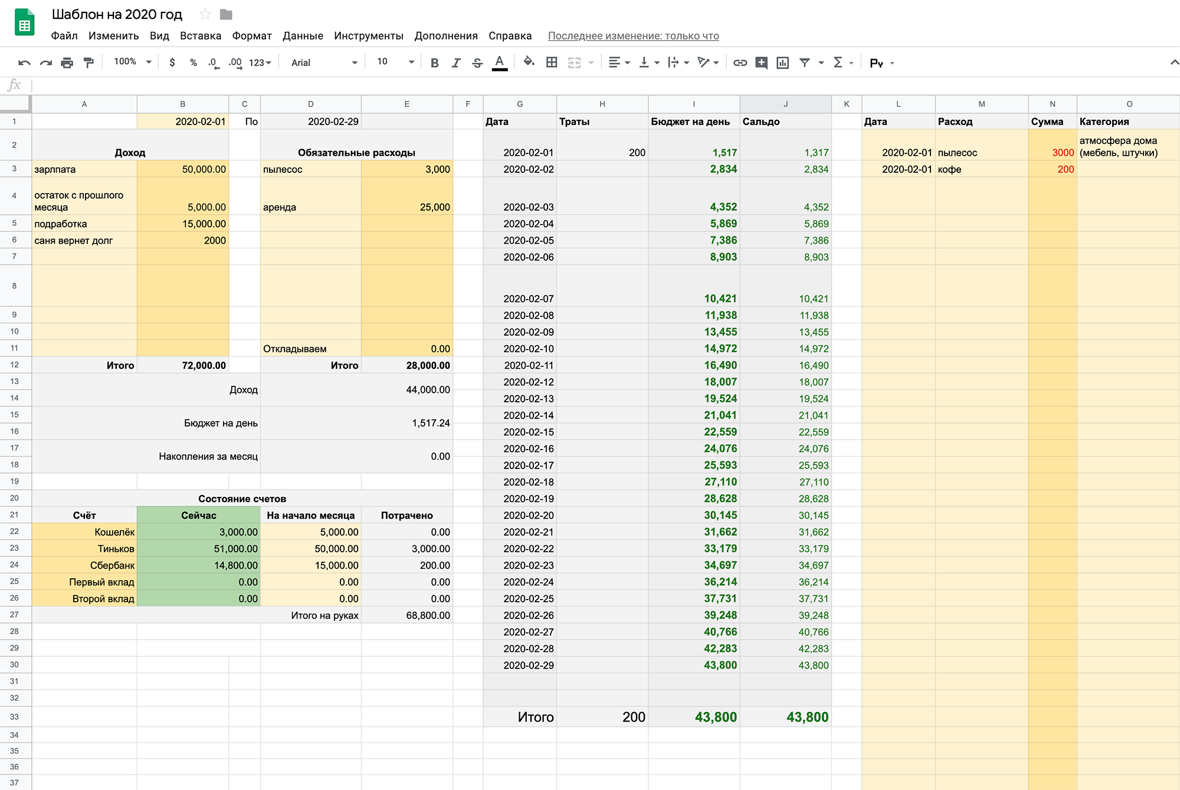
Task: Open the Изменить menu
Action: 114,36
